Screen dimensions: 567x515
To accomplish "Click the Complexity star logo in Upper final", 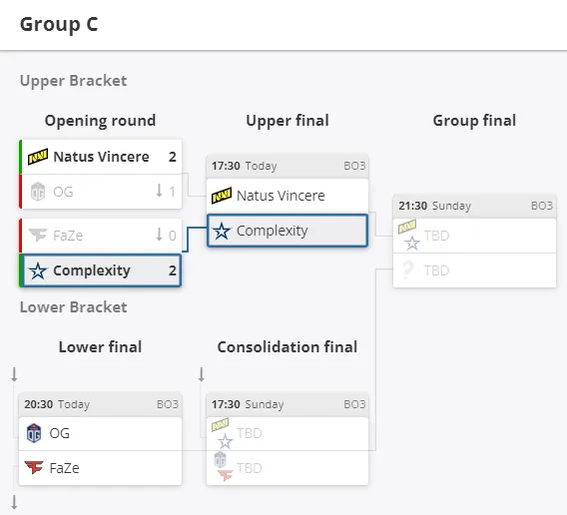I will tap(222, 231).
